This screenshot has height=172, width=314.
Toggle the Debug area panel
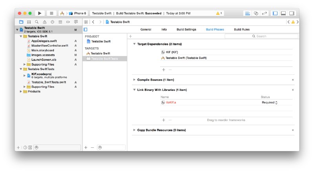[x=283, y=13]
